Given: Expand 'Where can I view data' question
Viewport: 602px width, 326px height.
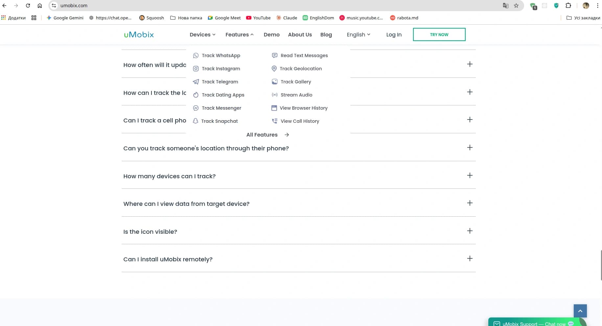Looking at the screenshot, I should [299, 204].
